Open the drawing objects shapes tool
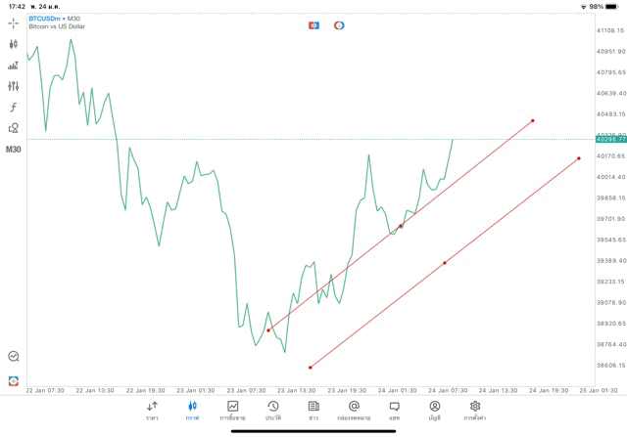627x437 pixels. [14, 128]
